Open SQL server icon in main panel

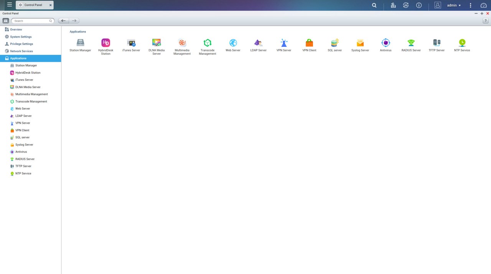tap(335, 43)
